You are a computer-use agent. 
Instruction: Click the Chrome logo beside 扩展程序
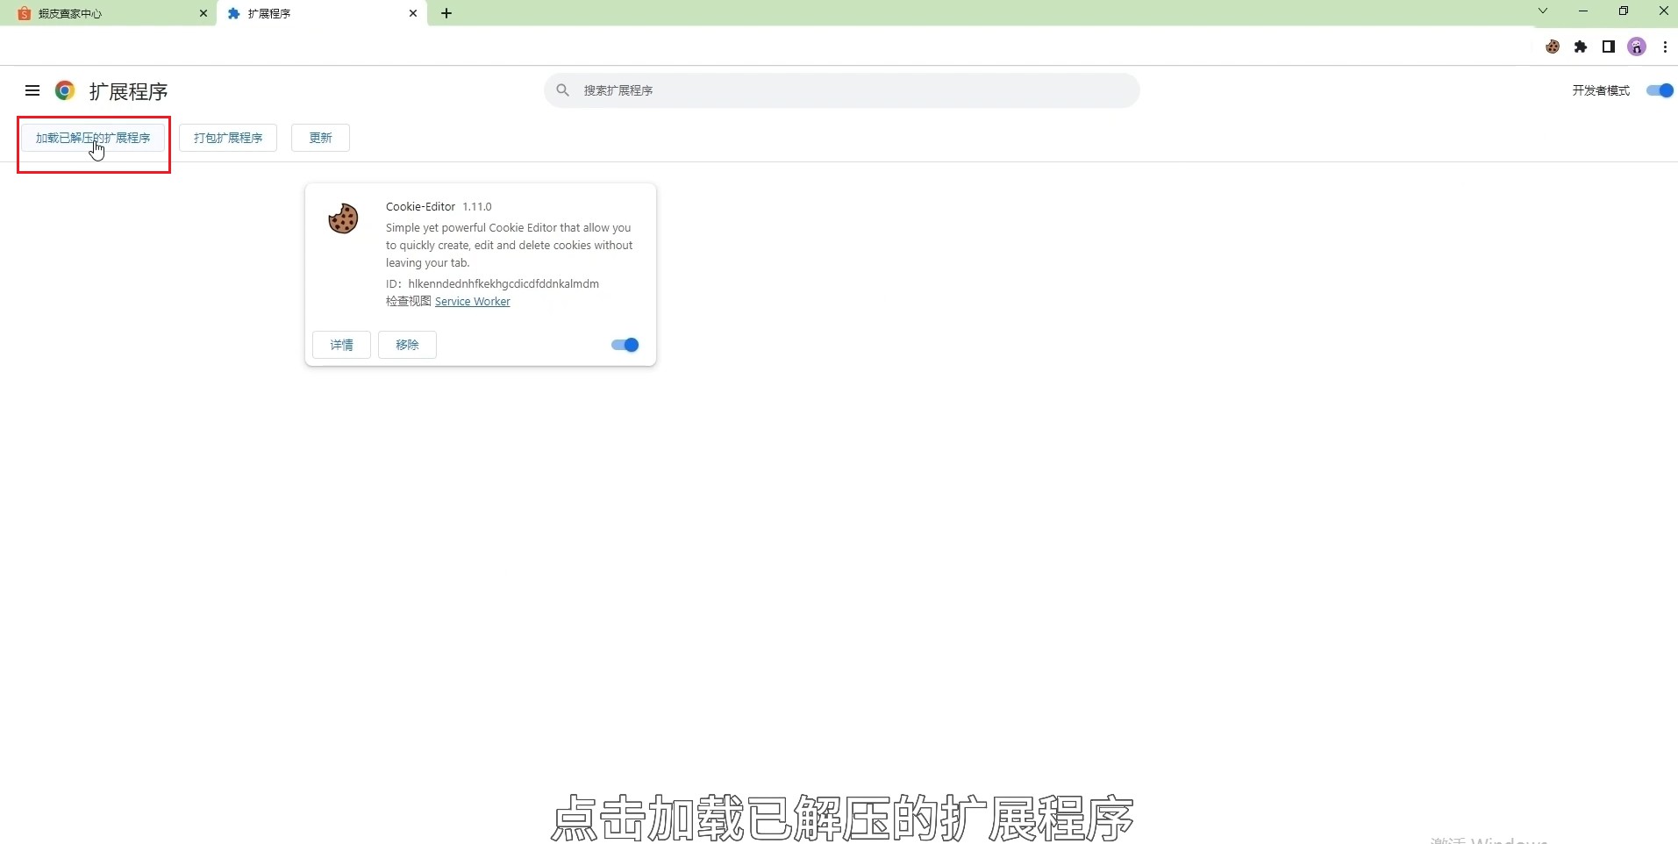(x=65, y=90)
